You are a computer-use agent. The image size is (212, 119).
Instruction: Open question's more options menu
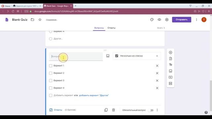pos(157,110)
